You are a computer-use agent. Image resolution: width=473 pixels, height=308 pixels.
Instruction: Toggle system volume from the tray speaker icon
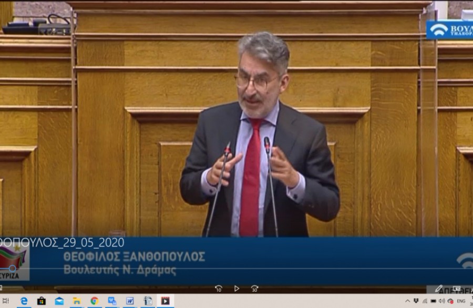point(441,301)
